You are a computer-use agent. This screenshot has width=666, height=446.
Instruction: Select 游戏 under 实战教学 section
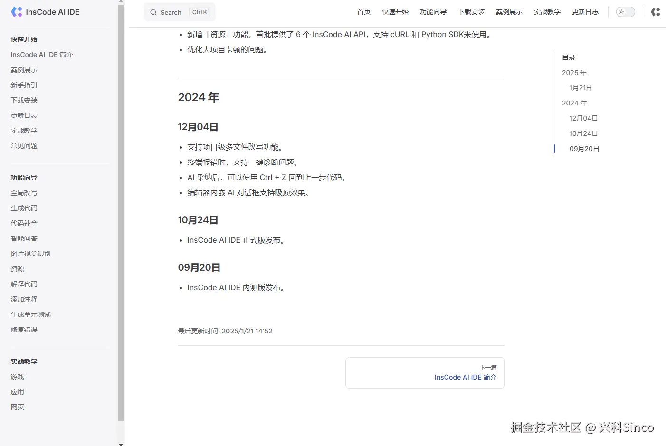(17, 377)
